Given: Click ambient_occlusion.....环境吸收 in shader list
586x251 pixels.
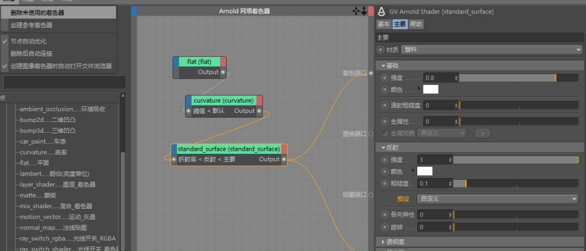Looking at the screenshot, I should coord(62,109).
